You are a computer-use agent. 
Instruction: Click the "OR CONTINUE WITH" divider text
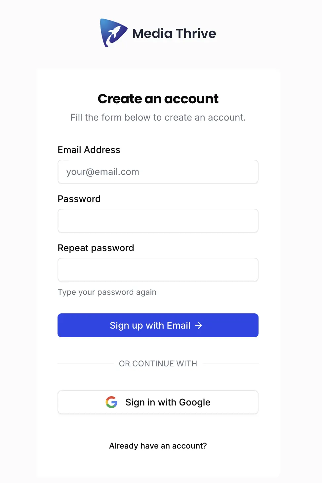(x=158, y=364)
